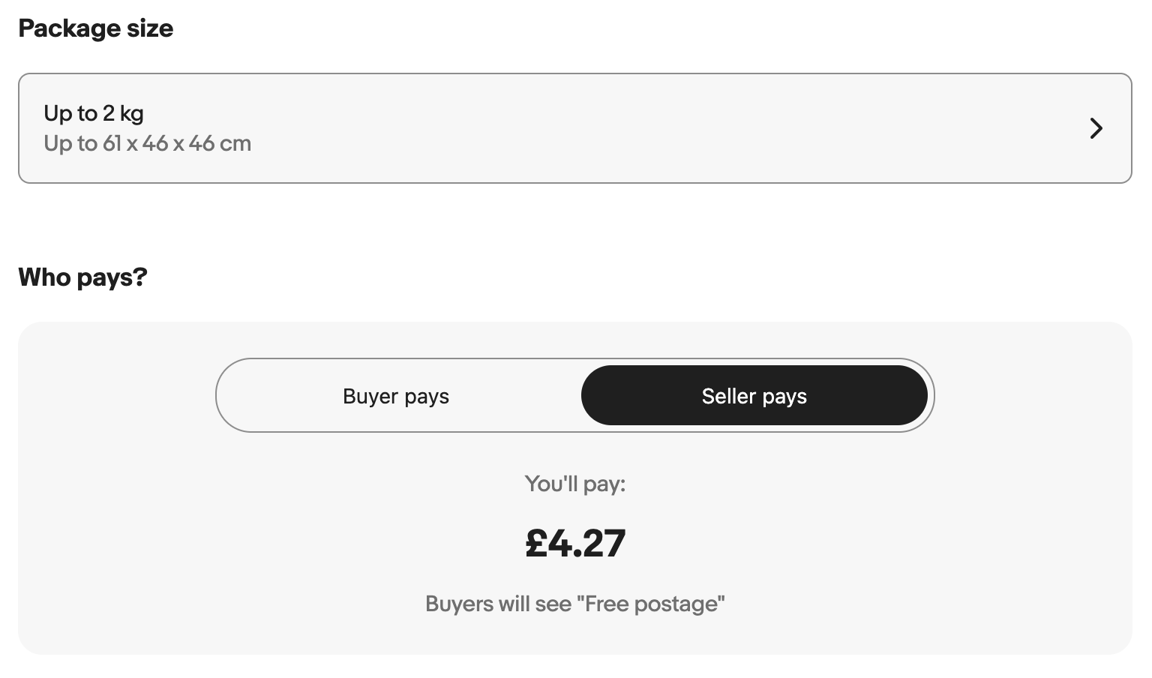Expand package size options via right arrow
The height and width of the screenshot is (678, 1152).
point(1096,128)
